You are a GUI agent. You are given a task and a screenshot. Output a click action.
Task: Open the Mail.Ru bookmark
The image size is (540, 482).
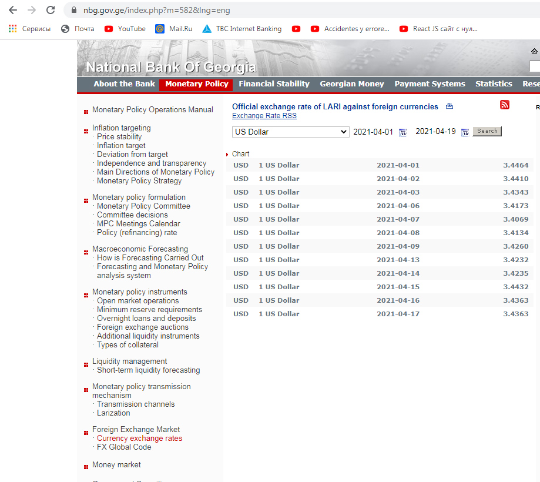click(x=174, y=29)
